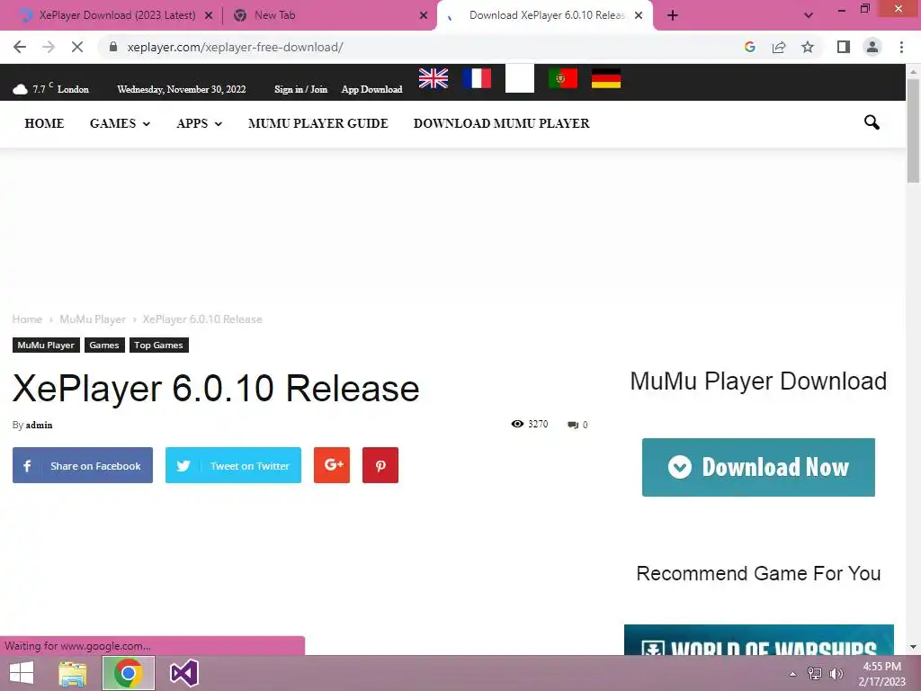
Task: Open the Chrome profile menu
Action: coord(872,47)
